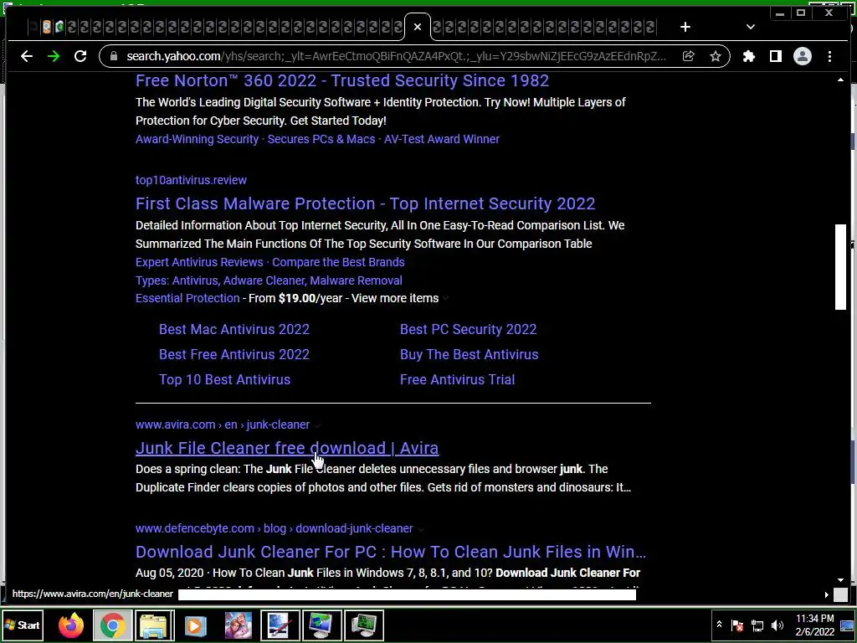
Task: Click the page scroll up arrow
Action: click(840, 80)
